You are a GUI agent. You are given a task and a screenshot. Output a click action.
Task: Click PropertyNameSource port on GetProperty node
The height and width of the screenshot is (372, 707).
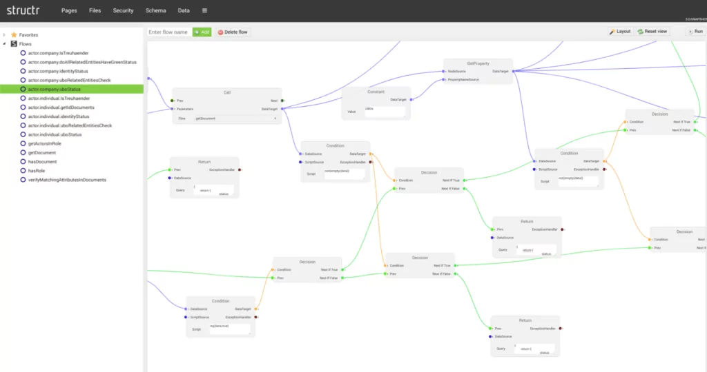(x=444, y=80)
